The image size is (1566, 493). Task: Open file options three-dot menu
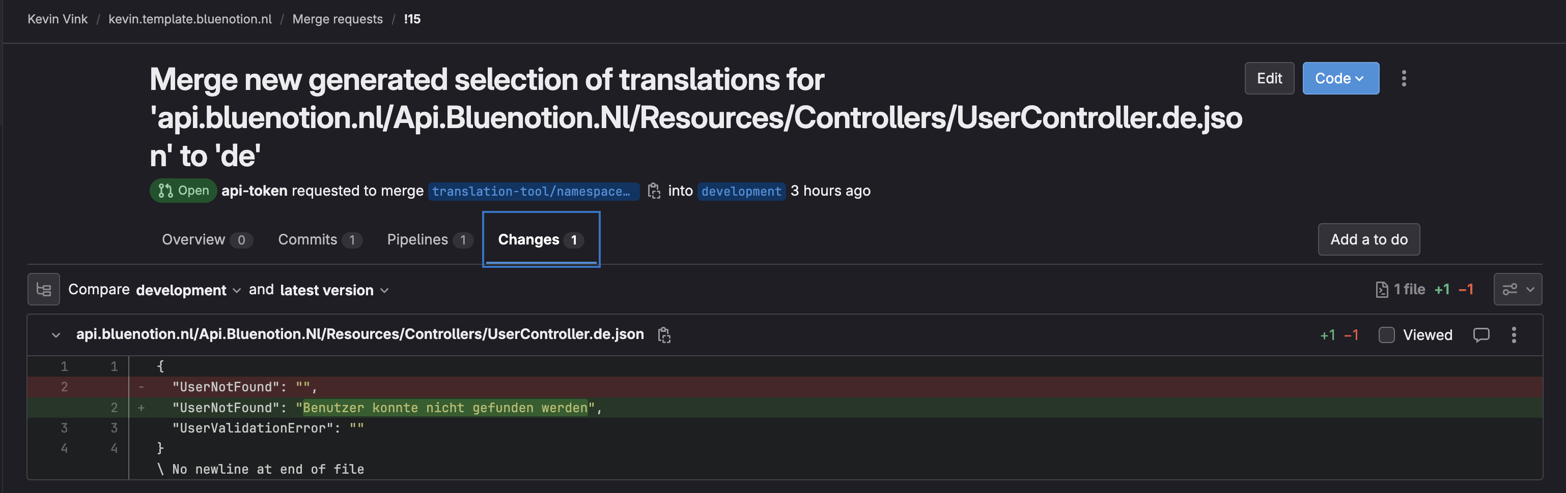[x=1513, y=334]
